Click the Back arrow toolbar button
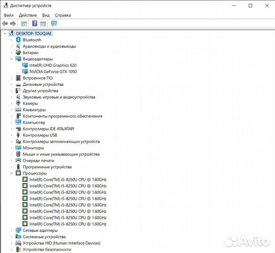Image resolution: width=275 pixels, height=253 pixels. (5, 23)
